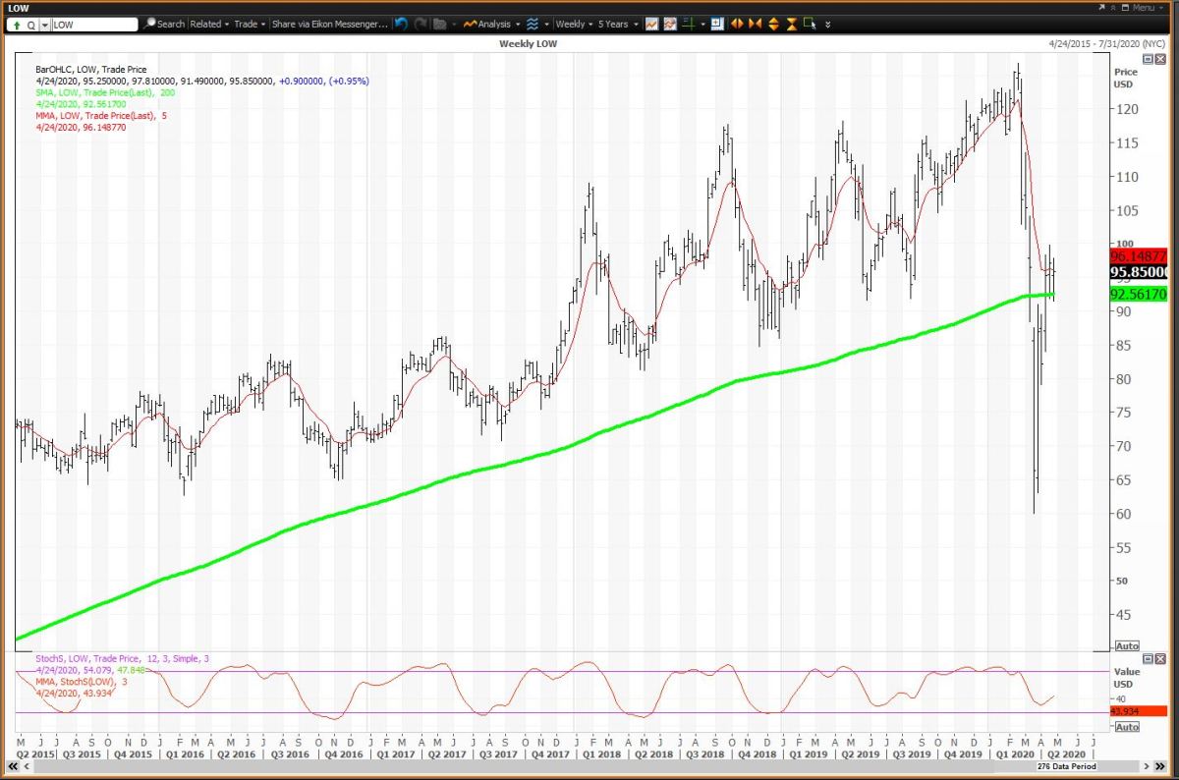The height and width of the screenshot is (780, 1179).
Task: Open the Weekly interval dropdown
Action: pos(573,24)
